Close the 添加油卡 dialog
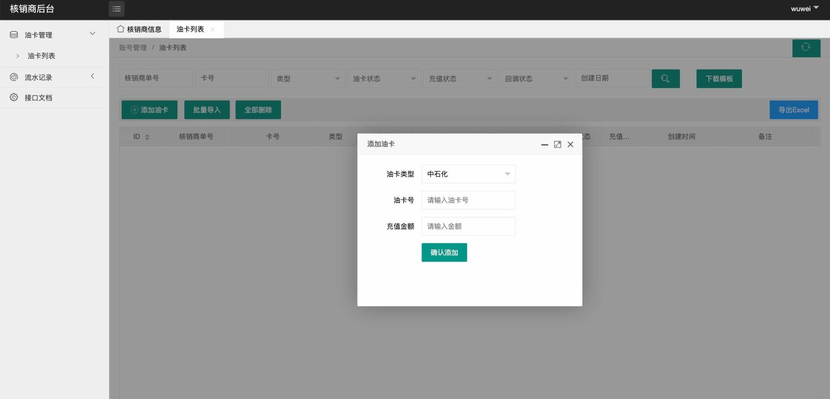 click(x=570, y=145)
